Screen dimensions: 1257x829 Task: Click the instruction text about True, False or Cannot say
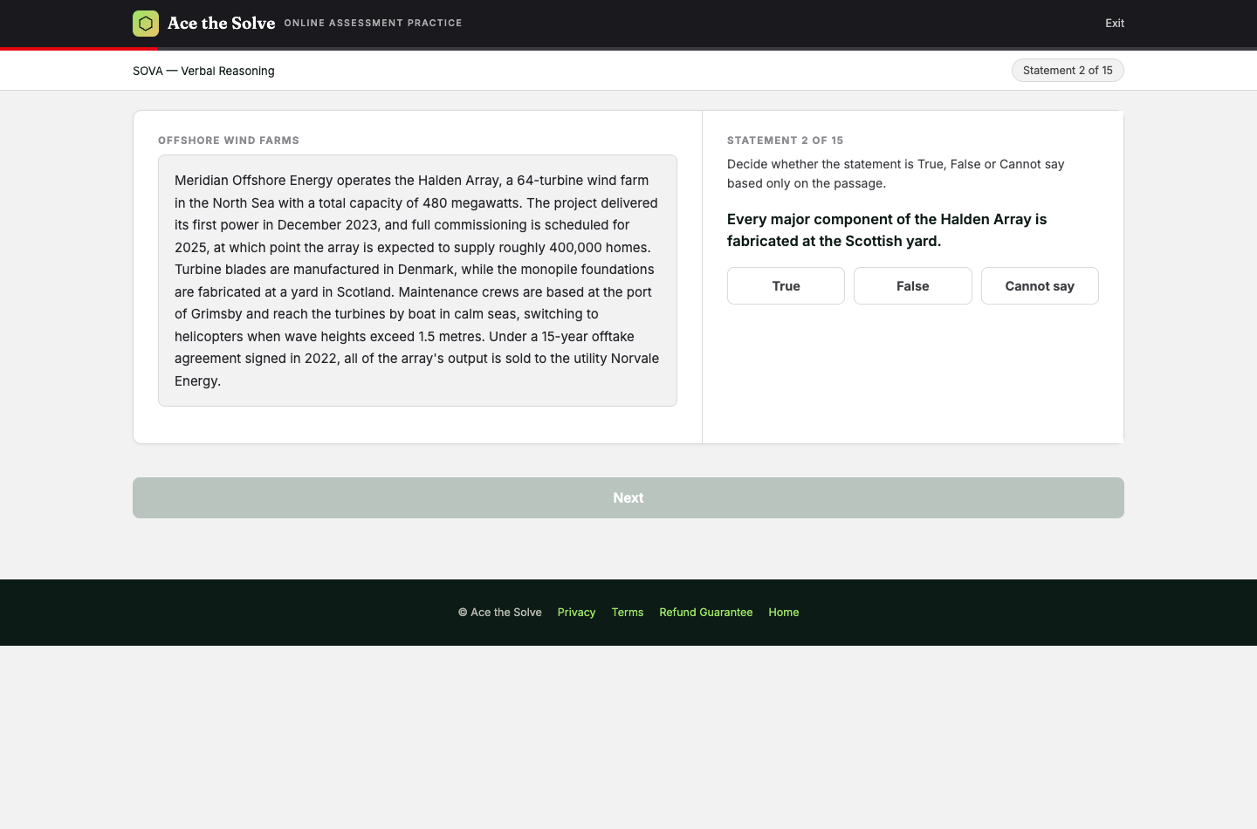pos(896,174)
